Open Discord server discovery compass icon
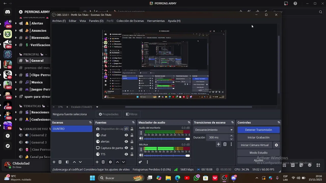 (x=8, y=146)
